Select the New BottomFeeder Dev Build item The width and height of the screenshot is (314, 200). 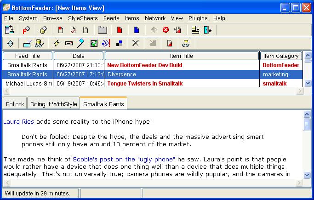click(x=144, y=65)
